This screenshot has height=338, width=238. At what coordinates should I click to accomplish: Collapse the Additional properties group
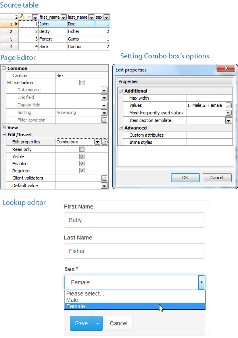click(x=121, y=91)
